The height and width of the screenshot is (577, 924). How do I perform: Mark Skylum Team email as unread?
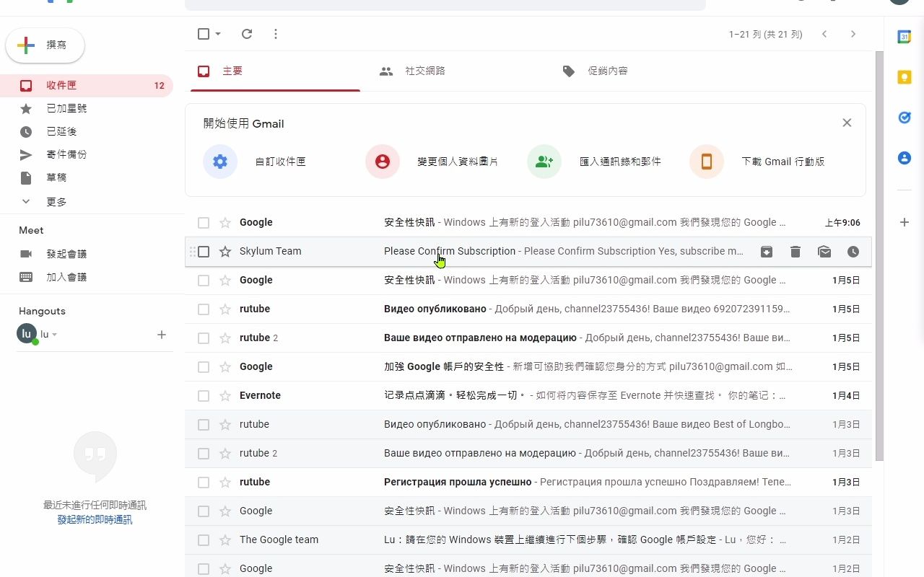(824, 252)
